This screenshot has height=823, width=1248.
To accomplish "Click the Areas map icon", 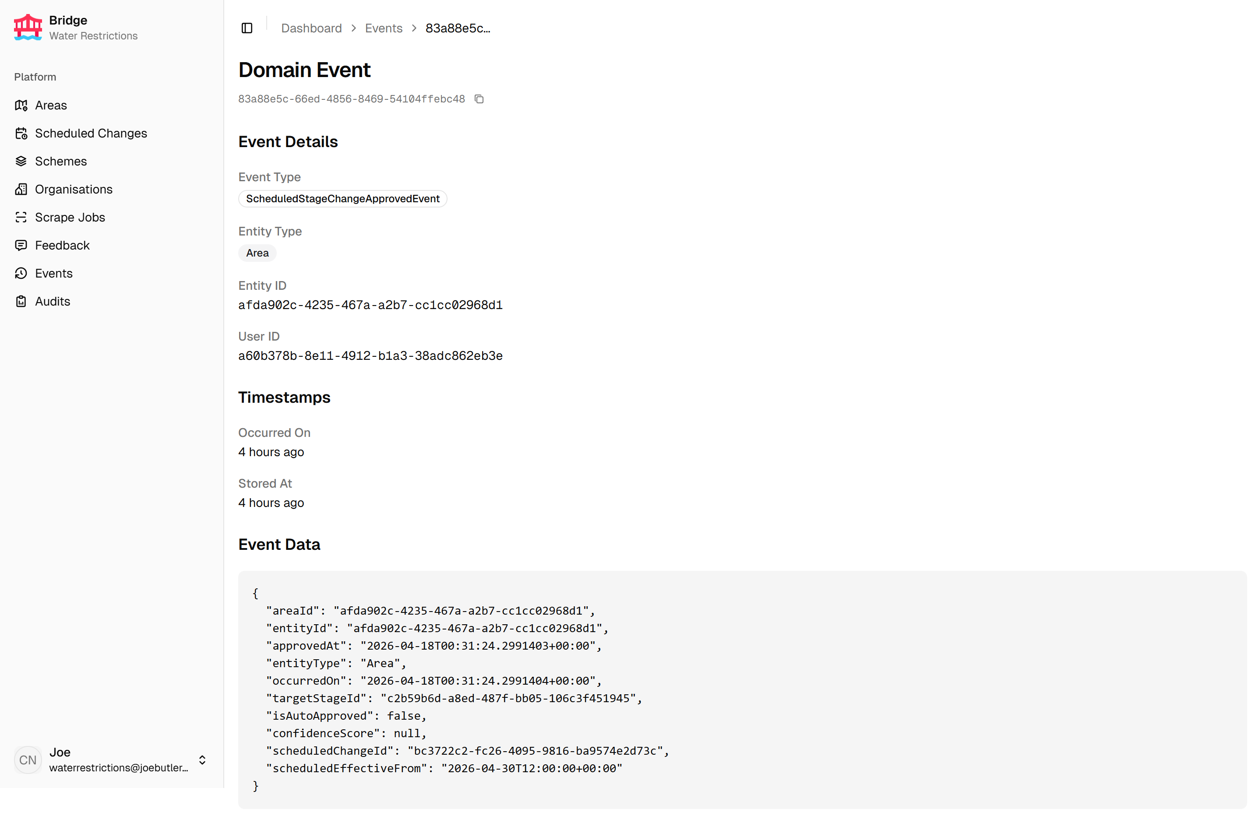I will click(x=21, y=106).
